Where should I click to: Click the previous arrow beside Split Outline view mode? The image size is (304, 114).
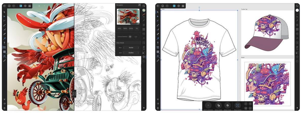(124, 53)
